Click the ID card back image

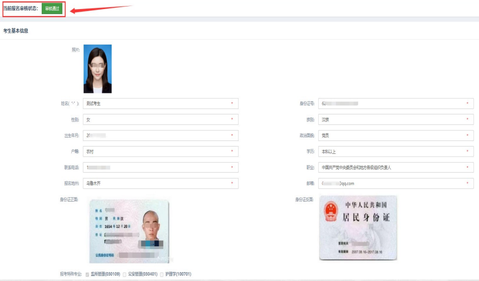coord(358,228)
